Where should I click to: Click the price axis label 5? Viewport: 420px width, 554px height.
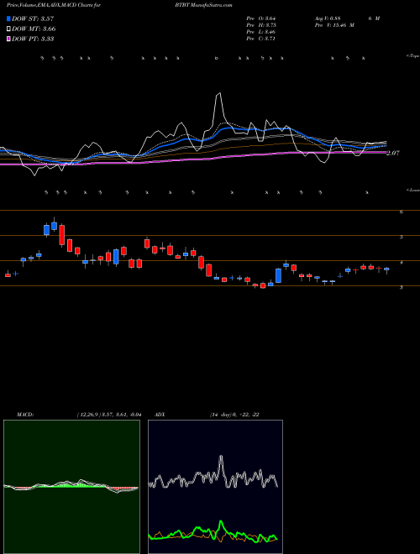coord(402,237)
